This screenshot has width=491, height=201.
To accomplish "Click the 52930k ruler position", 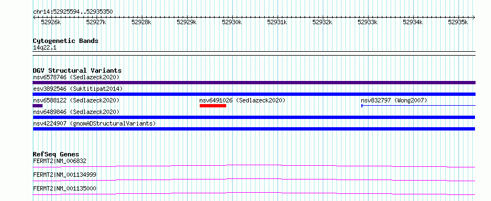I will click(x=232, y=22).
